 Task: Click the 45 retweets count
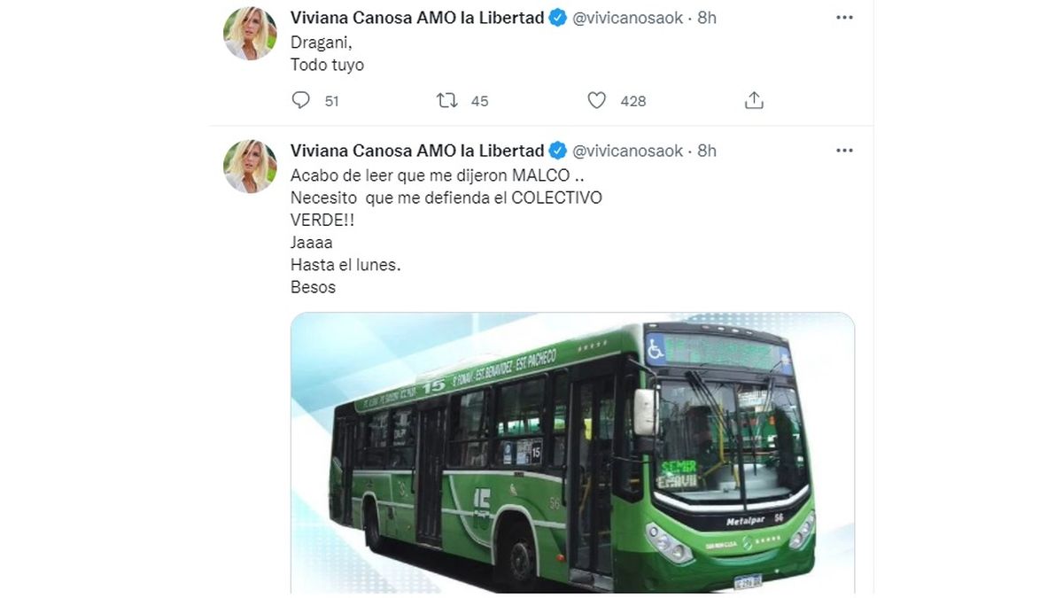coord(479,101)
